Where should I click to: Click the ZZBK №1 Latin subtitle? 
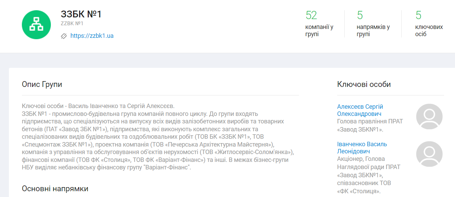click(72, 24)
